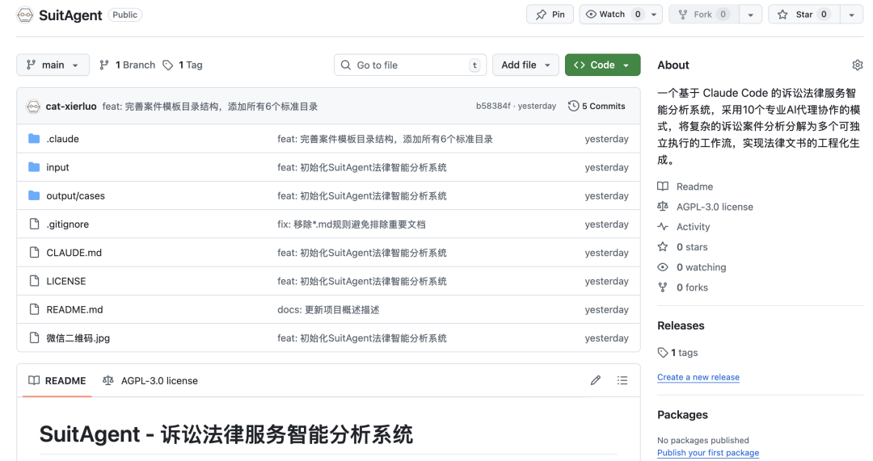Open the 0 watching link
Screen dimensions: 873x461
tap(702, 267)
